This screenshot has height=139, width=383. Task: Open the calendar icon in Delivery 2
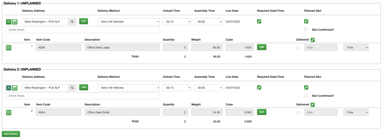[15, 88]
